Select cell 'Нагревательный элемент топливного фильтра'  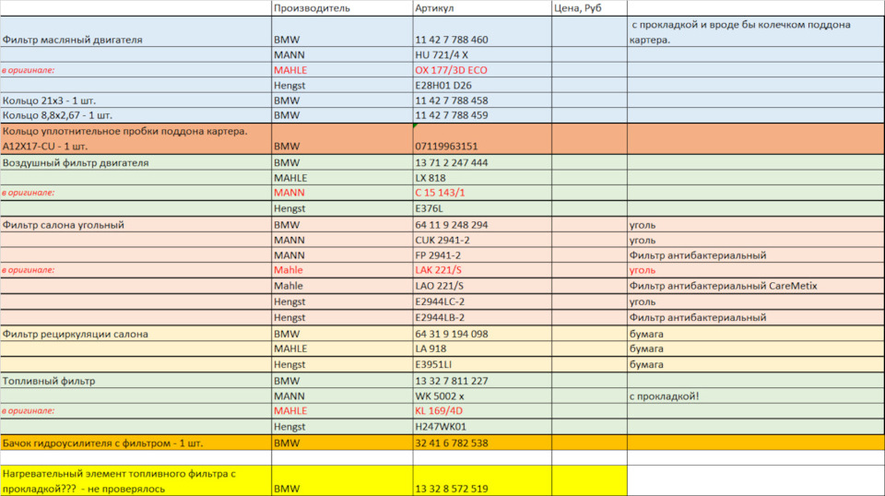point(136,480)
